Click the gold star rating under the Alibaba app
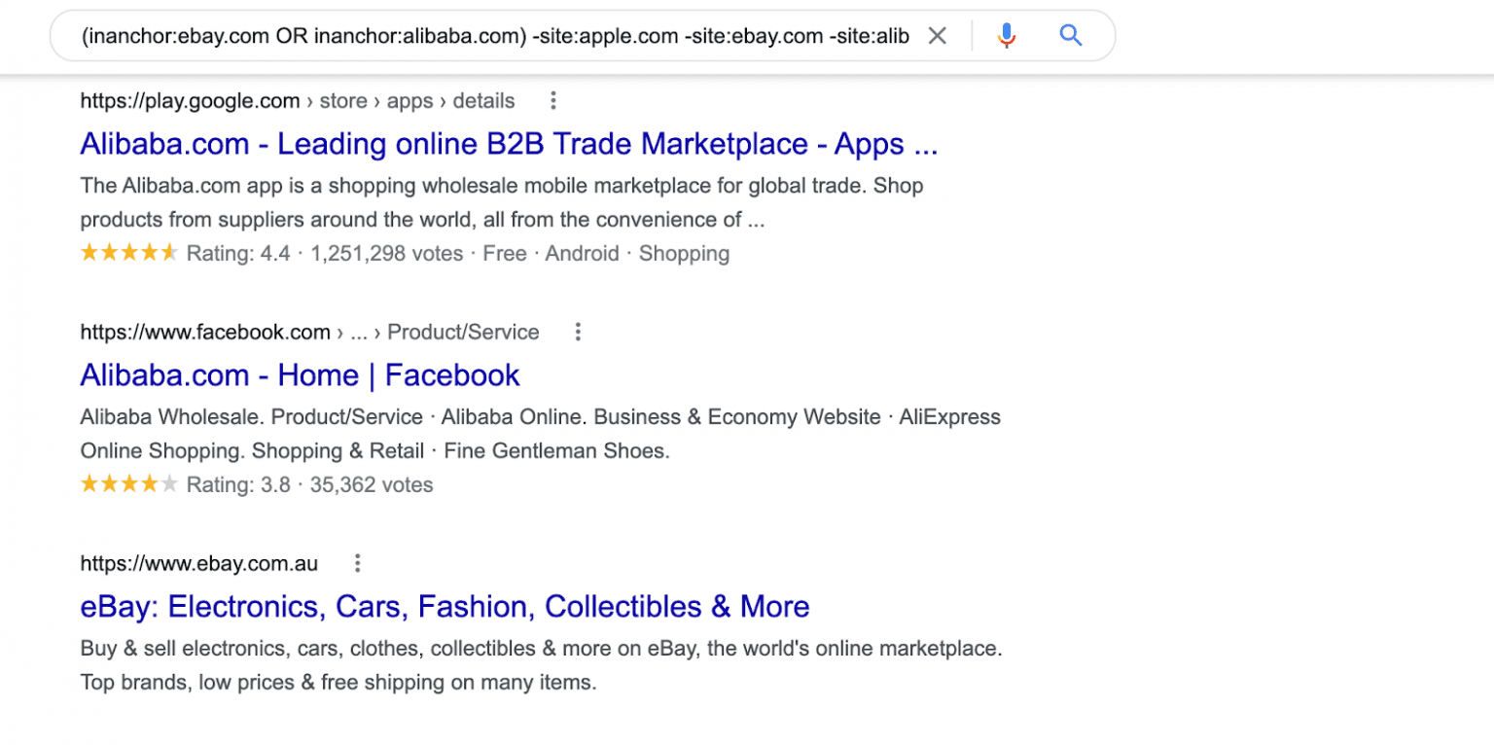This screenshot has height=745, width=1494. [x=129, y=252]
